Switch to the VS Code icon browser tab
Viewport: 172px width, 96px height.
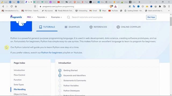[x=100, y=2]
